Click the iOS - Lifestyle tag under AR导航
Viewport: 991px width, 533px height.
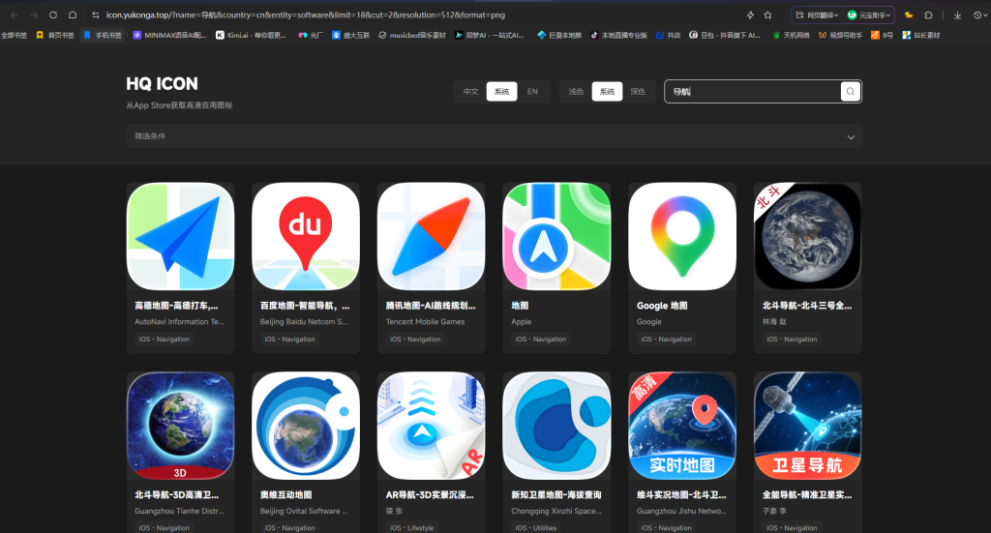pyautogui.click(x=411, y=527)
